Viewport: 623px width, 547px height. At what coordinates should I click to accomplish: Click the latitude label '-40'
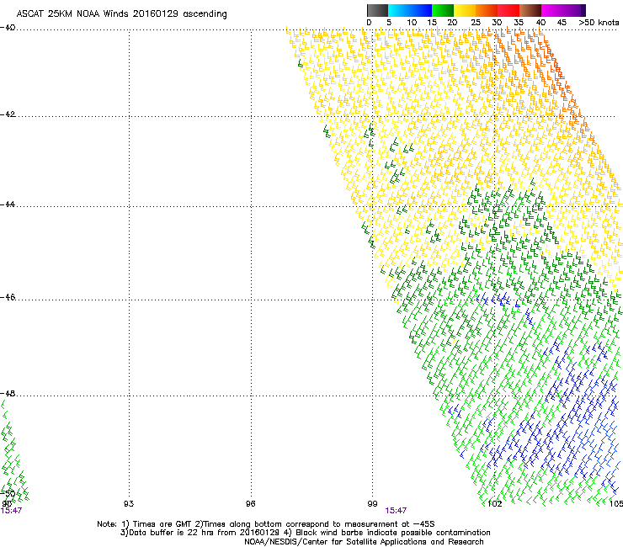(8, 28)
